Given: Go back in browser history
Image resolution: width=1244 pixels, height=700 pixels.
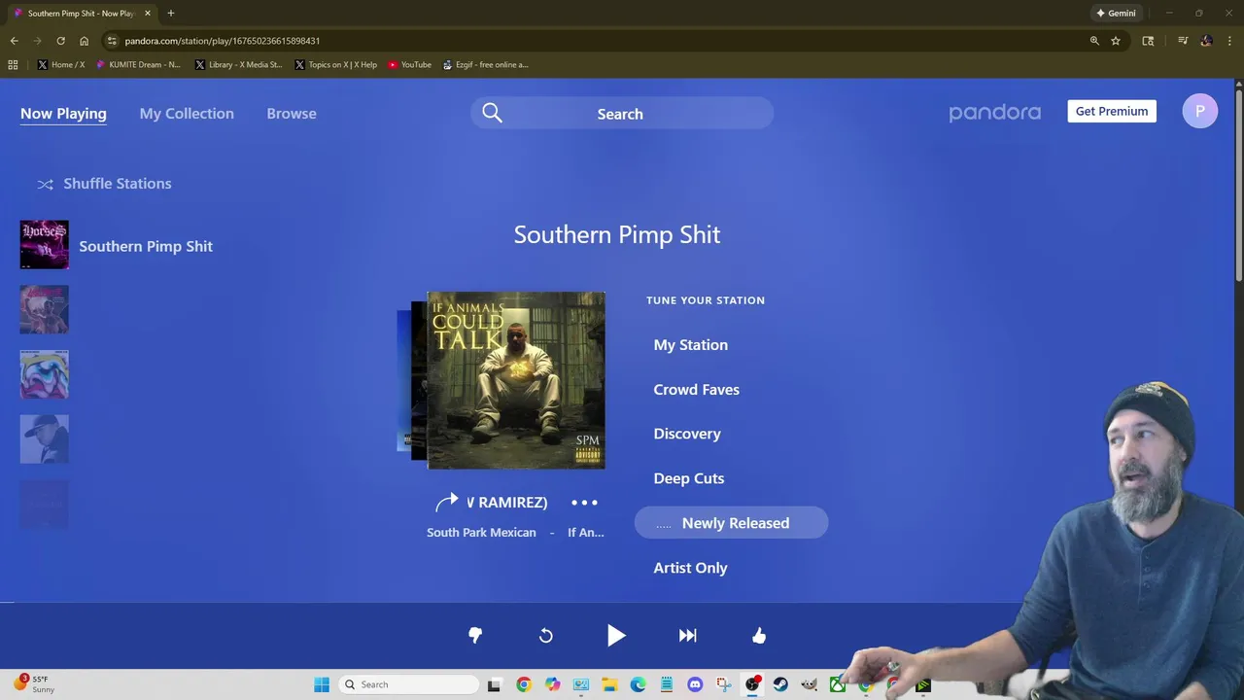Looking at the screenshot, I should (x=14, y=41).
